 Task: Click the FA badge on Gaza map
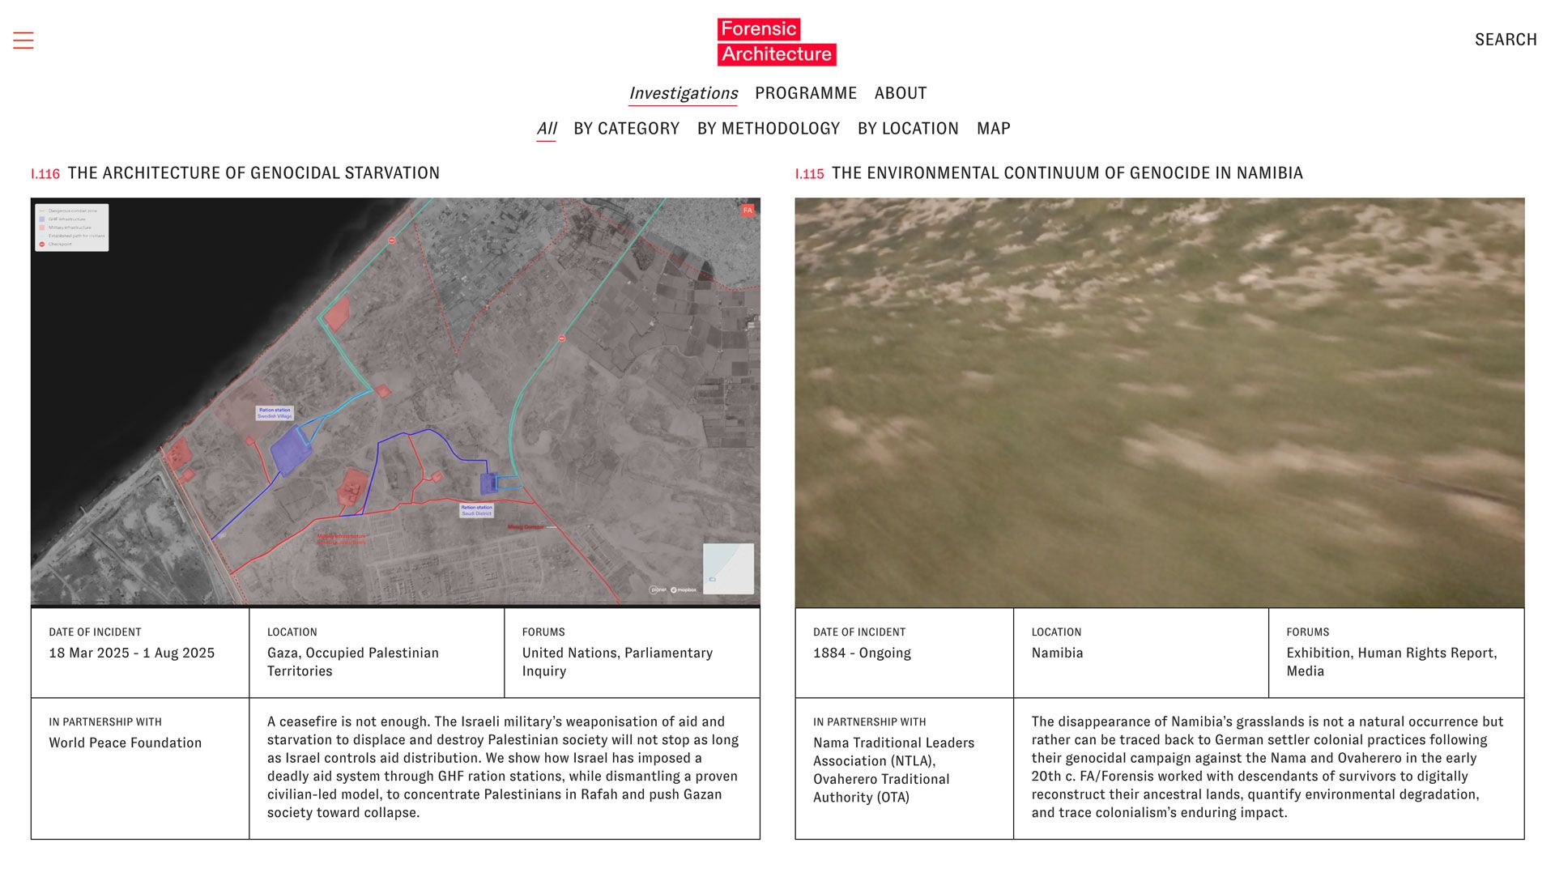point(747,211)
